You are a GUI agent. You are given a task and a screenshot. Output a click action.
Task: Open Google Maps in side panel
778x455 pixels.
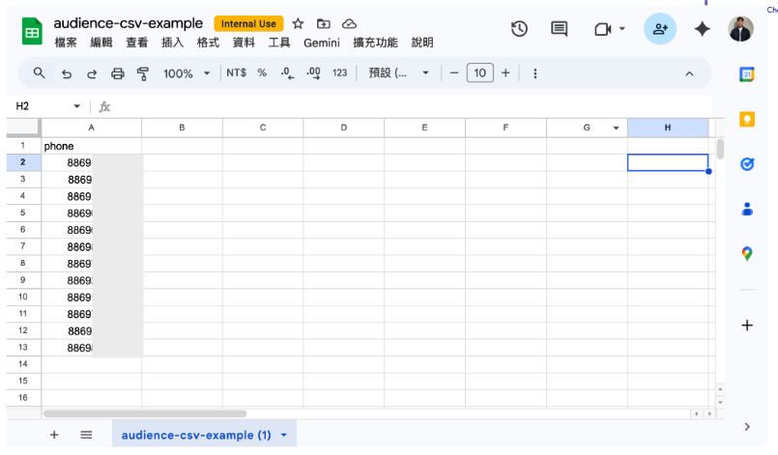[746, 253]
